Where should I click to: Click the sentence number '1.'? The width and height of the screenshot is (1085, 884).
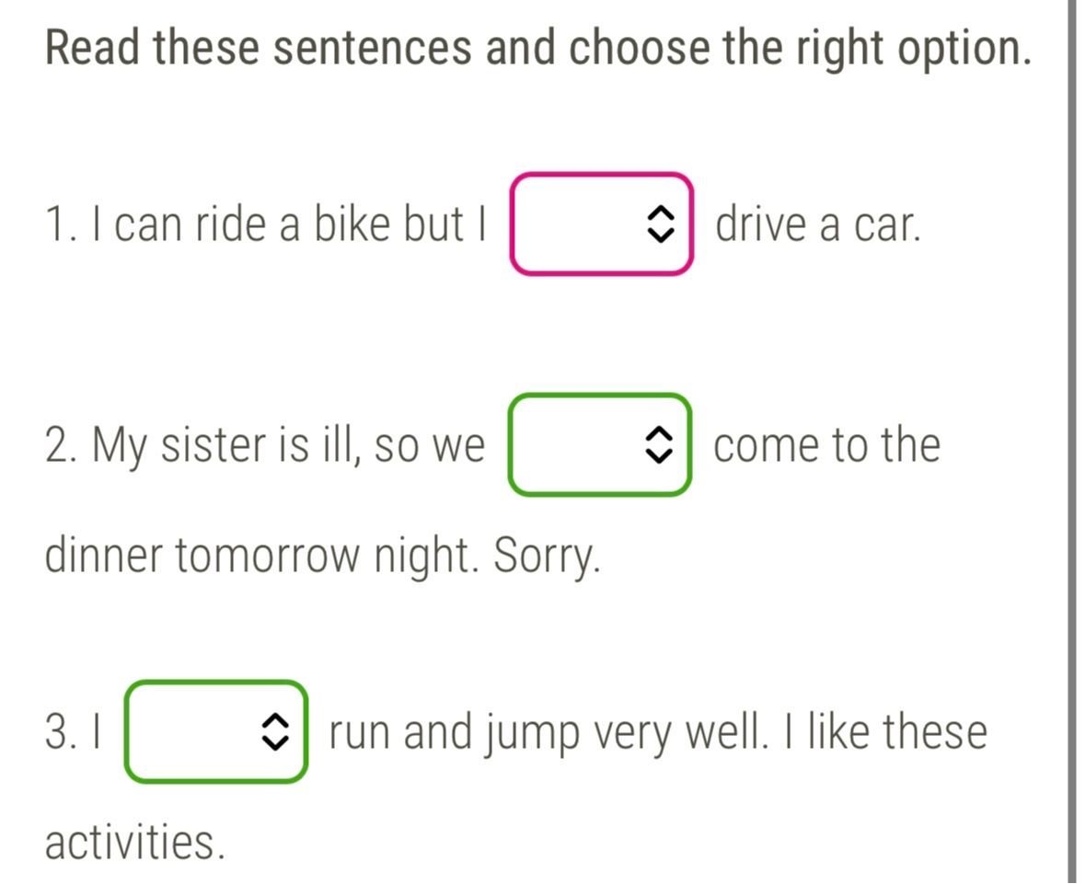click(61, 224)
